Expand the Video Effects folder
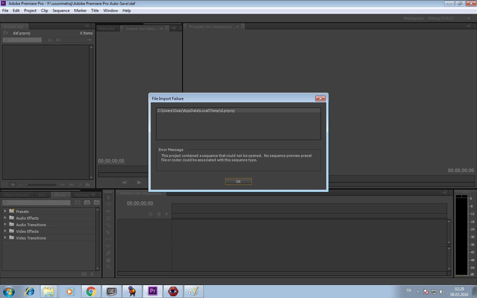477x298 pixels. [x=5, y=231]
